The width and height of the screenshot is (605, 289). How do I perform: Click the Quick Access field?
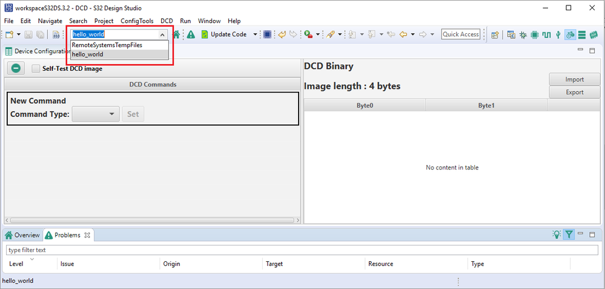coord(461,34)
